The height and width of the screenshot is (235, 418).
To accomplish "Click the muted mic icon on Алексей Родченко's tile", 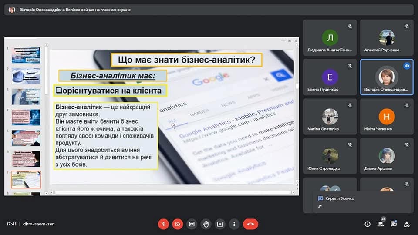I will (x=407, y=26).
